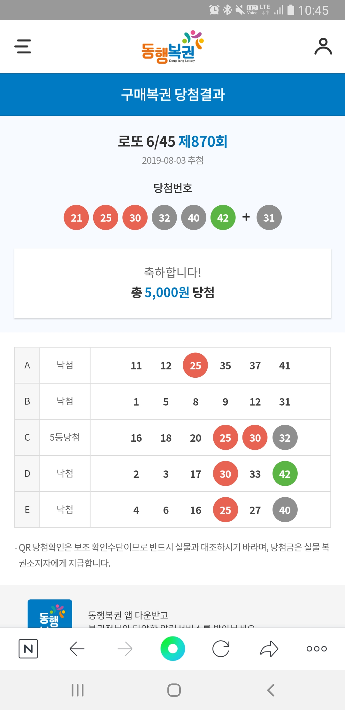This screenshot has width=345, height=710.
Task: Go back with browser back arrow
Action: pos(77,649)
